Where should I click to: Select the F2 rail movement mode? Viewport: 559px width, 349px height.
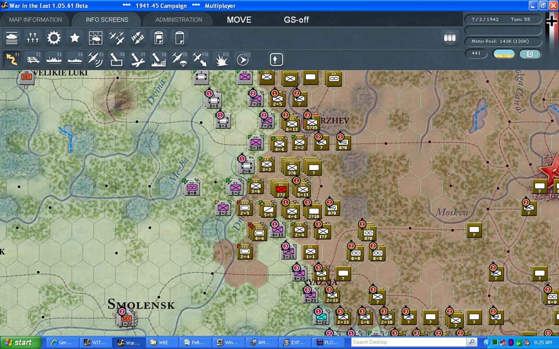pyautogui.click(x=33, y=59)
